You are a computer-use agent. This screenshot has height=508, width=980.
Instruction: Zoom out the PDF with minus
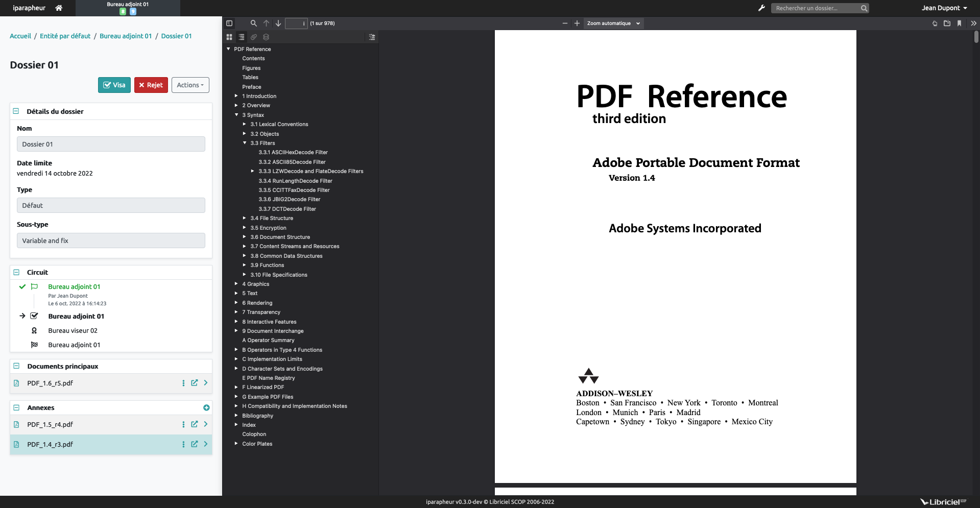(565, 23)
